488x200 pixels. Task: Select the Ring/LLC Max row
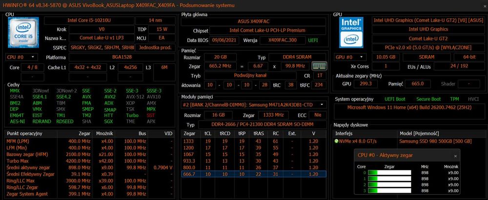click(90, 180)
